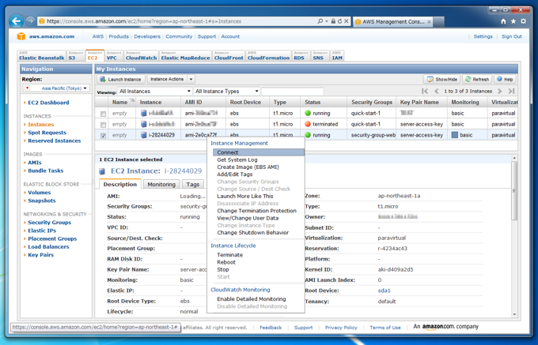Open Security Groups in navigation
The height and width of the screenshot is (345, 538).
tap(49, 222)
